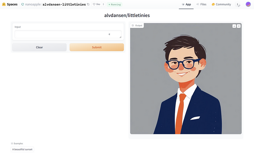Open the alvdansen-littletinies space link

64,4
